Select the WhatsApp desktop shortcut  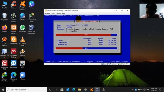pyautogui.click(x=23, y=29)
